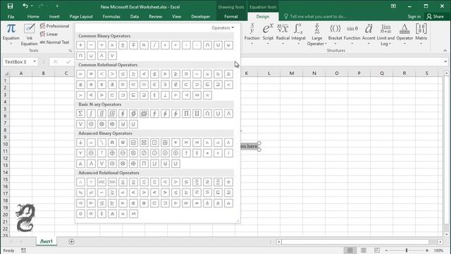This screenshot has height=254, width=451.
Task: Toggle Professional equation format
Action: pos(55,26)
